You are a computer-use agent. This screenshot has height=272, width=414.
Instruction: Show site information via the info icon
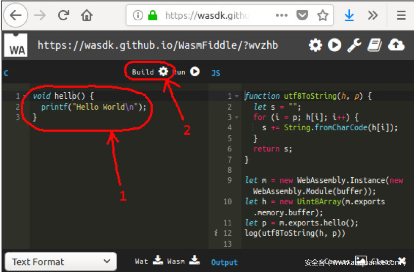pos(138,15)
